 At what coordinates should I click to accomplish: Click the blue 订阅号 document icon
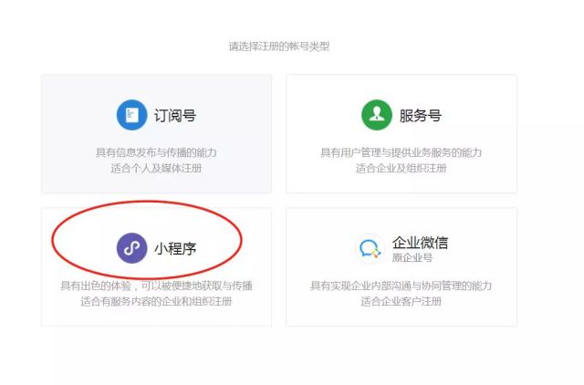131,115
